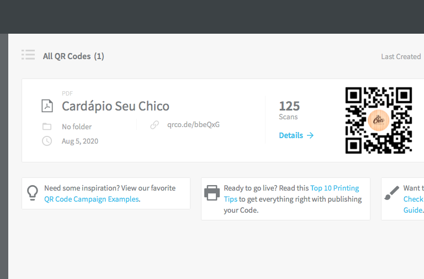The width and height of the screenshot is (424, 279).
Task: Click the PDF file icon for Cardápio Seu Chico
Action: [x=47, y=106]
